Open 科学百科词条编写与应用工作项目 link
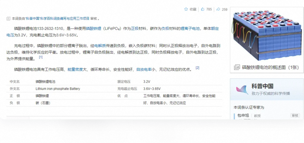The image size is (304, 143). pos(65,19)
